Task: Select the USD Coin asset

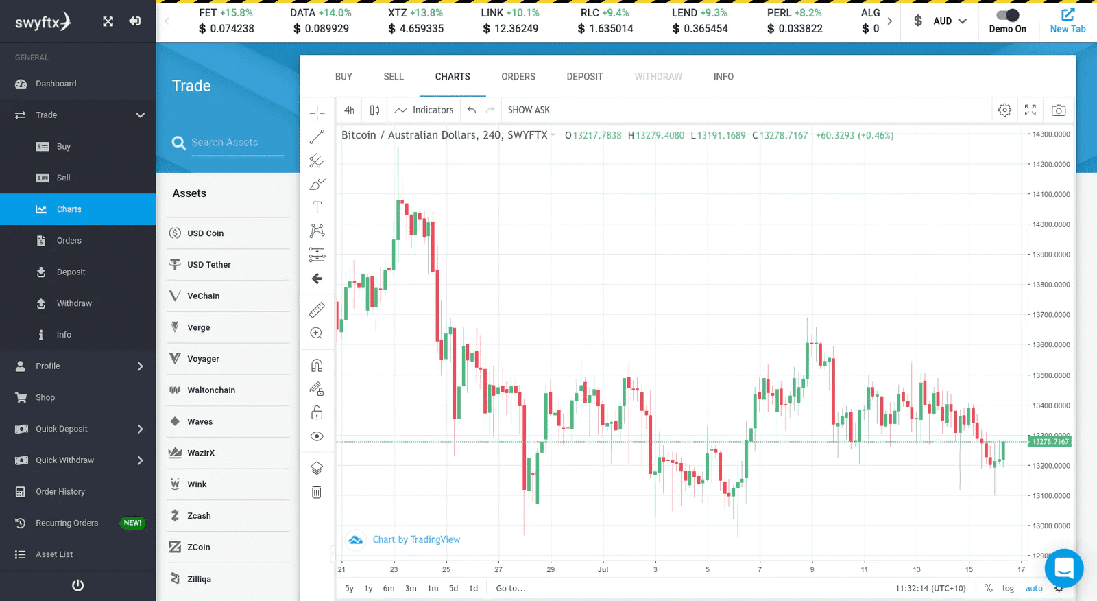Action: point(228,233)
